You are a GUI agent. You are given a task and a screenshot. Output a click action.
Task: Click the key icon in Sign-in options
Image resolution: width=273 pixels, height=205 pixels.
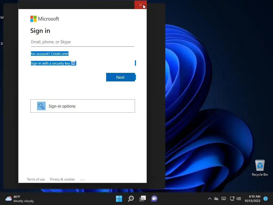[41, 106]
